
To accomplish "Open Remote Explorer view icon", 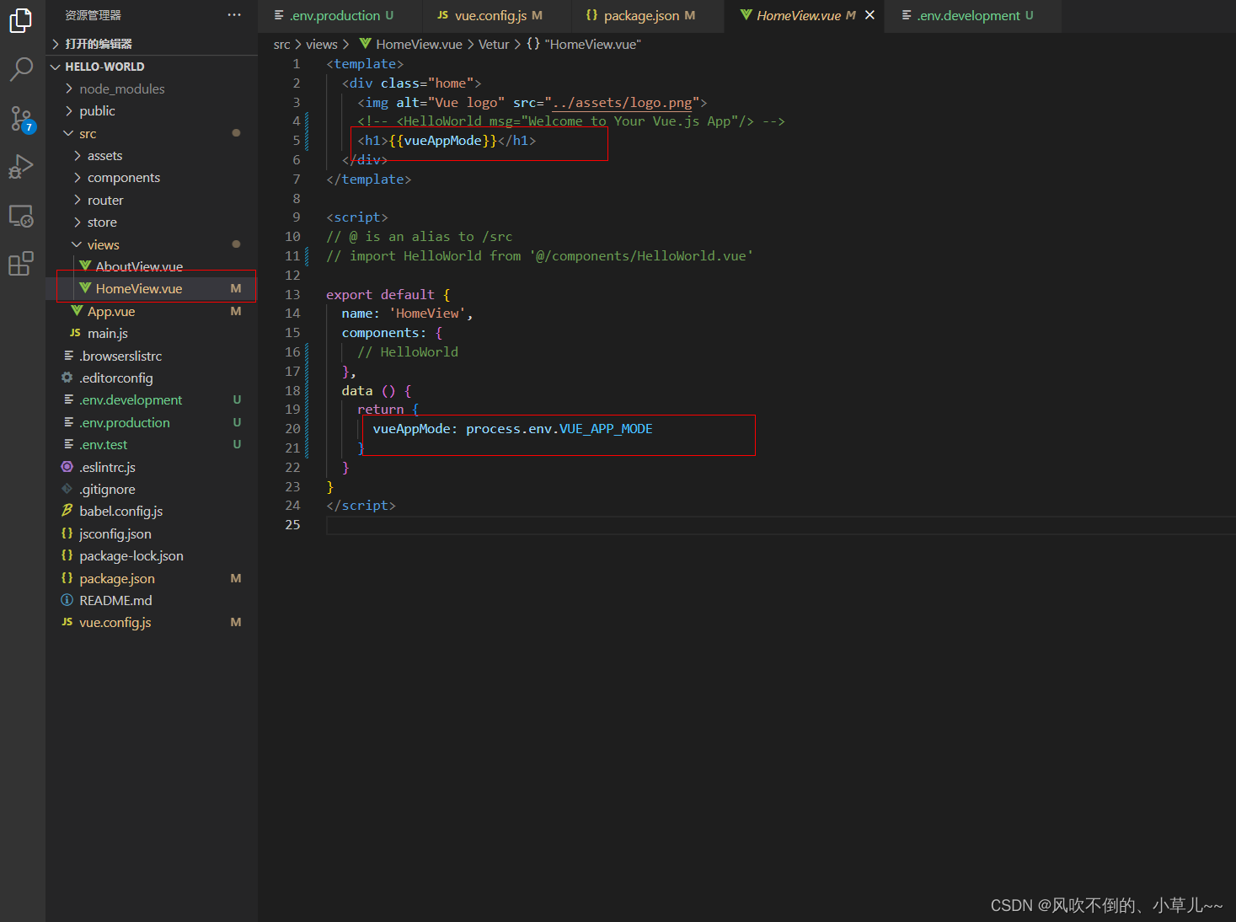I will [20, 216].
